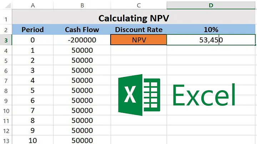
Task: Click the Period 5 cell in column A
Action: 33,90
